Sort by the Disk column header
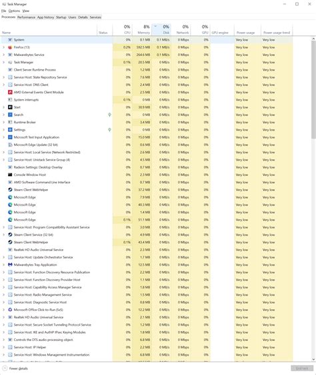 (x=161, y=29)
